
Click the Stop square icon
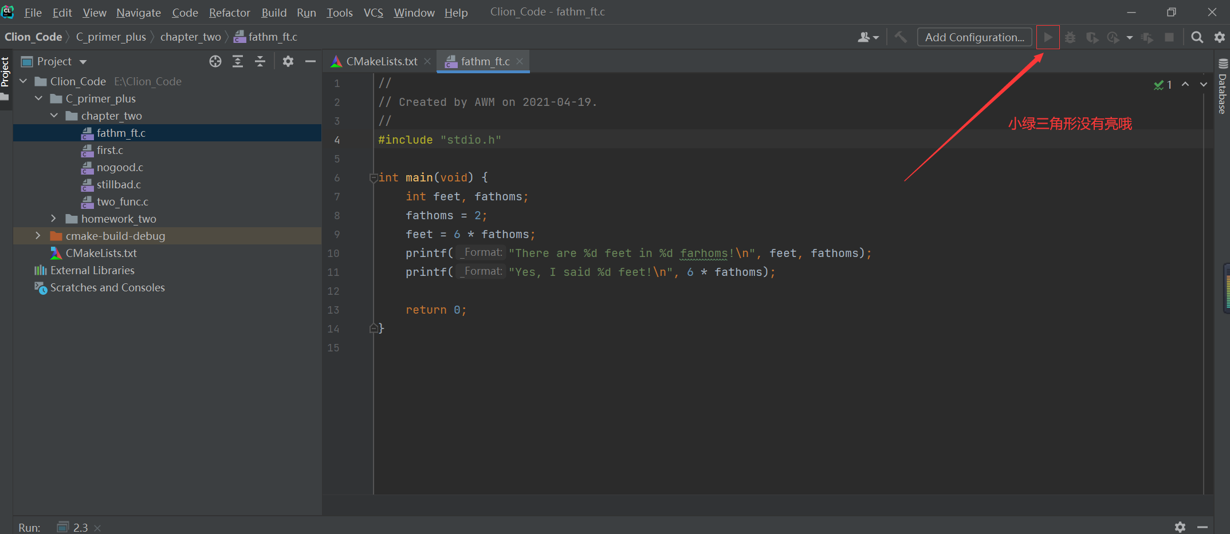point(1169,37)
